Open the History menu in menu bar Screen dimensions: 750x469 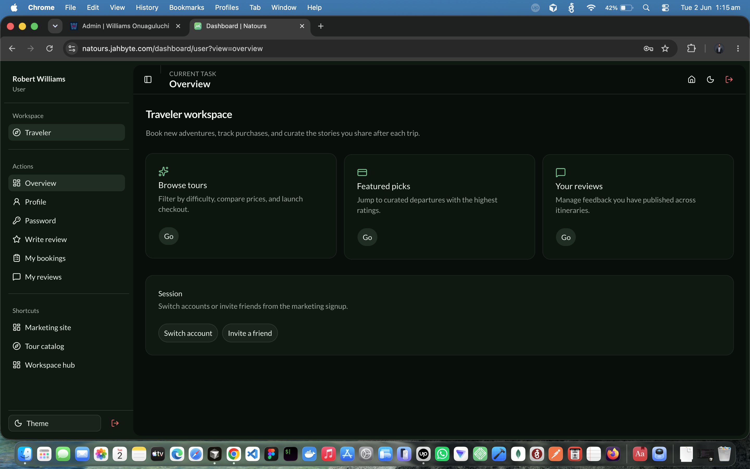(x=147, y=8)
